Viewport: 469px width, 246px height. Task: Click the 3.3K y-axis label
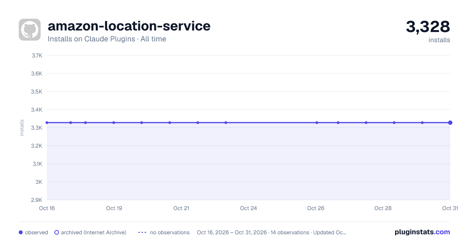(x=37, y=128)
